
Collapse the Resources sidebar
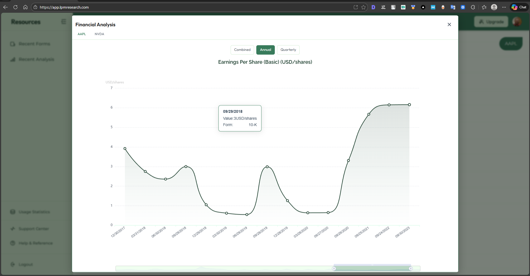pyautogui.click(x=64, y=22)
